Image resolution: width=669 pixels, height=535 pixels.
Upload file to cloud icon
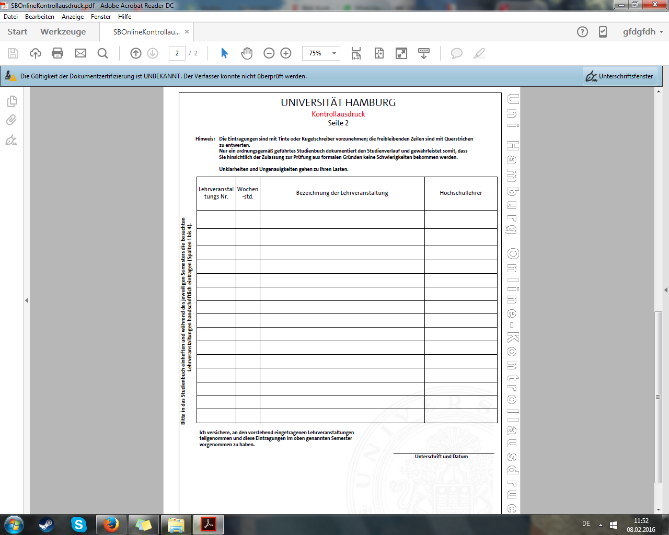click(36, 53)
